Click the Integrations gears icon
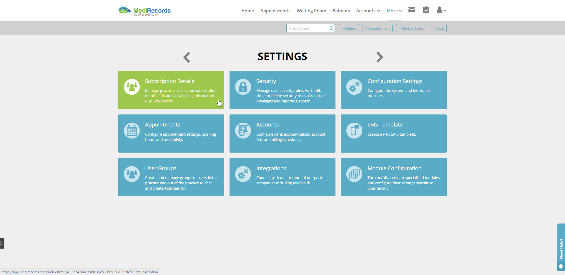This screenshot has height=275, width=565. click(243, 174)
